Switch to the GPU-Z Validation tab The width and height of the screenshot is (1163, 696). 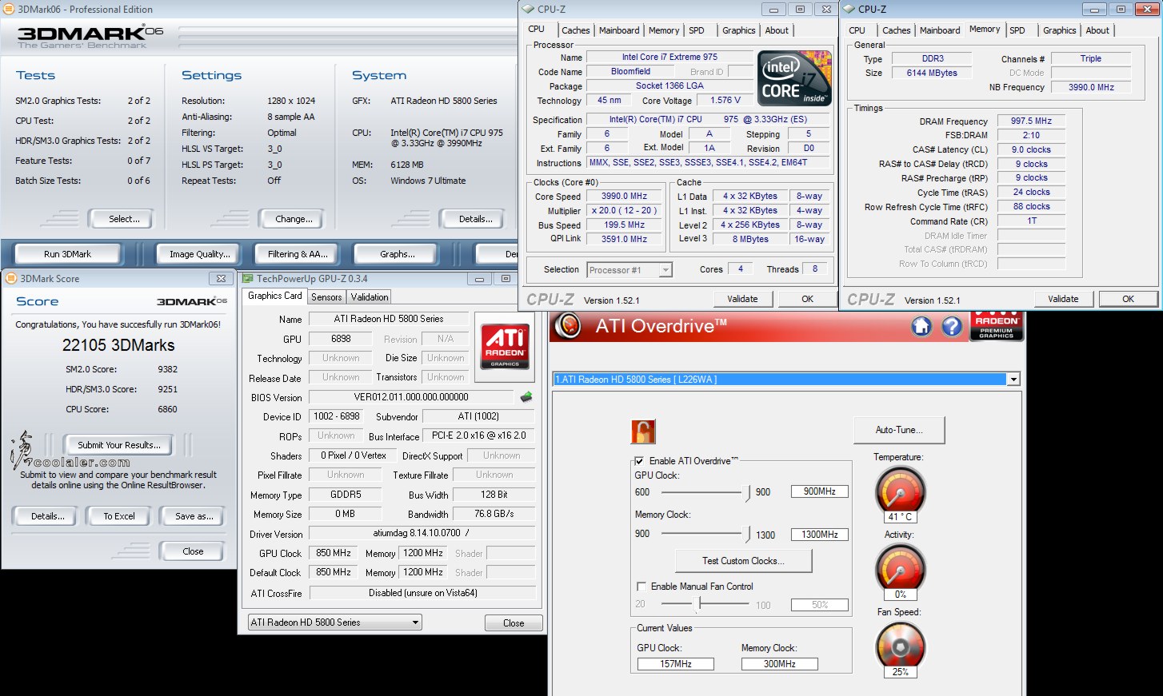point(370,297)
